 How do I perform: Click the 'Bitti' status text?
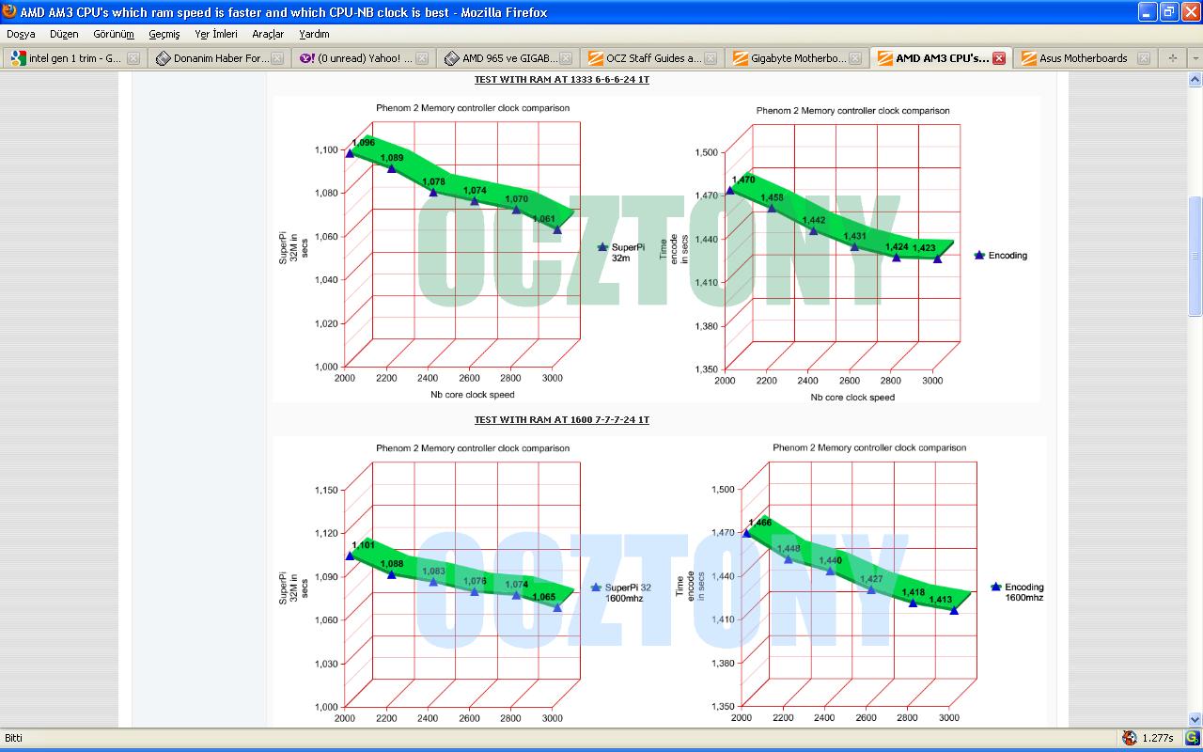pyautogui.click(x=14, y=739)
